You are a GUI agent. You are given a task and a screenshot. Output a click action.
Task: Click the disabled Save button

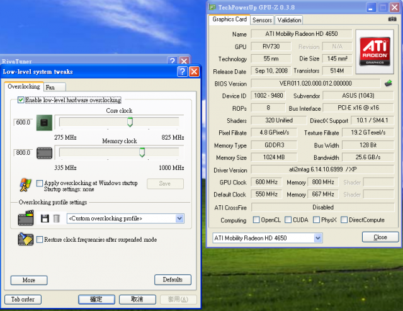pos(165,184)
